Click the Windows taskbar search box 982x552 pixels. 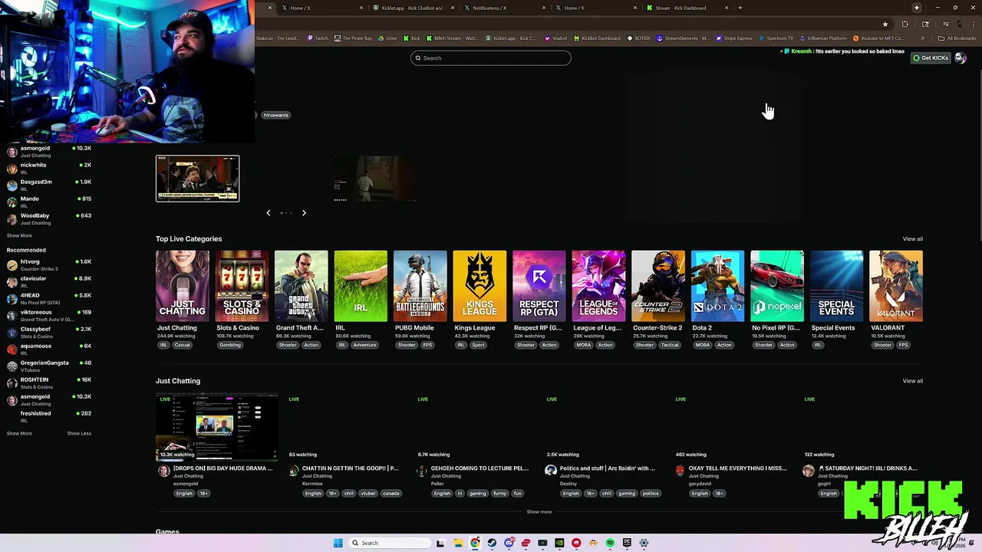coord(390,543)
